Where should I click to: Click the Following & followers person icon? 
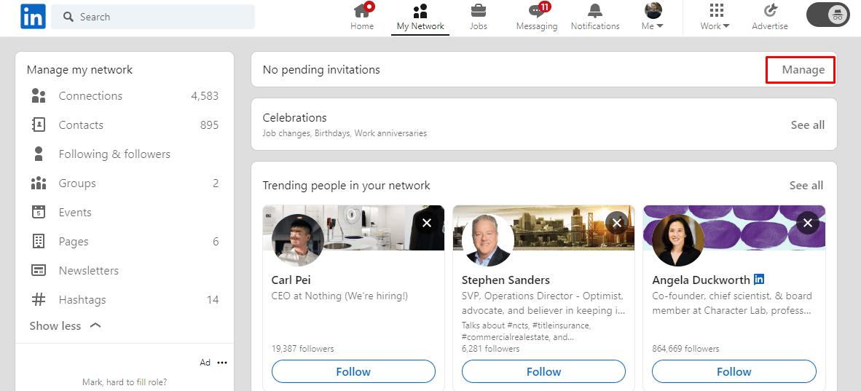(x=39, y=154)
